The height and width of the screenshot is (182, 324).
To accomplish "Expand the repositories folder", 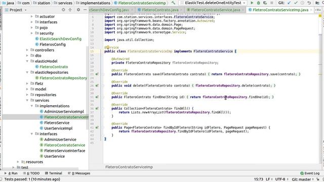I will pos(27,95).
